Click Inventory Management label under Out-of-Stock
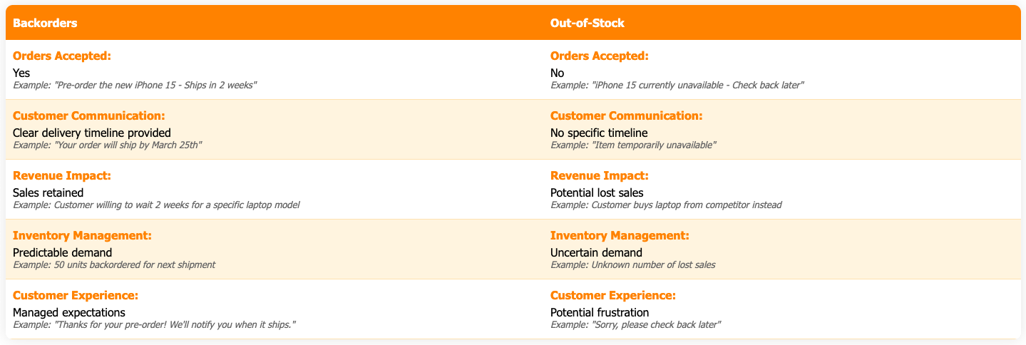 coord(620,235)
